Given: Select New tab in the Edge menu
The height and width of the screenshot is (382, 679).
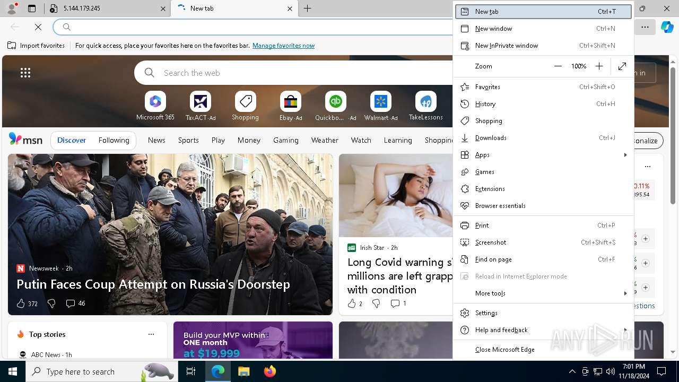Looking at the screenshot, I should click(x=544, y=12).
